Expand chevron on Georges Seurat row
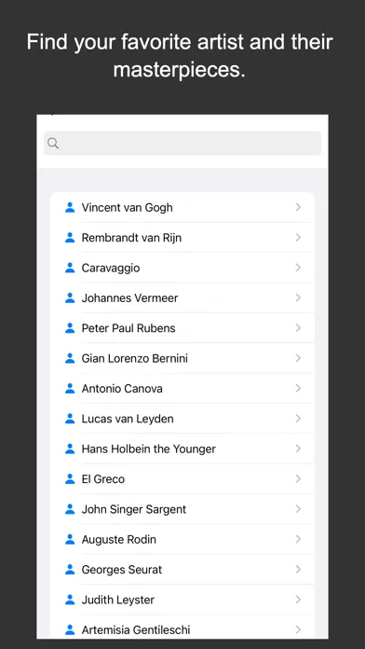This screenshot has width=365, height=649. pos(298,570)
